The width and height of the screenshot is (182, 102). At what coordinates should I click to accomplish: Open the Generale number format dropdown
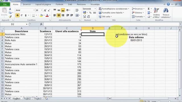coord(95,9)
